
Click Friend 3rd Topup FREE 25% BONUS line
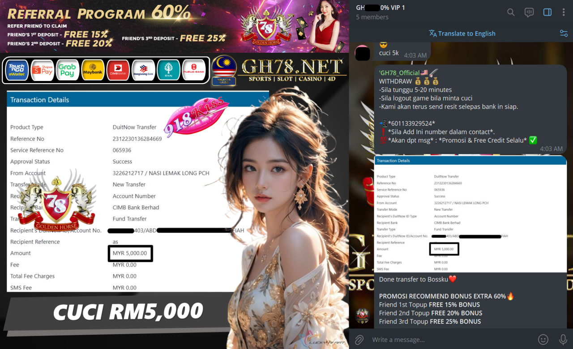pyautogui.click(x=430, y=322)
